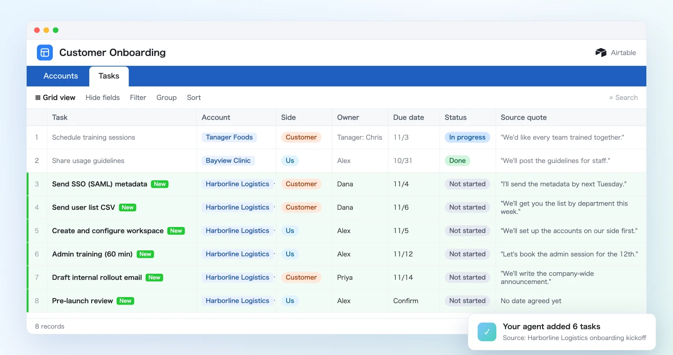Image resolution: width=673 pixels, height=355 pixels.
Task: Click the Status column header
Action: click(468, 117)
